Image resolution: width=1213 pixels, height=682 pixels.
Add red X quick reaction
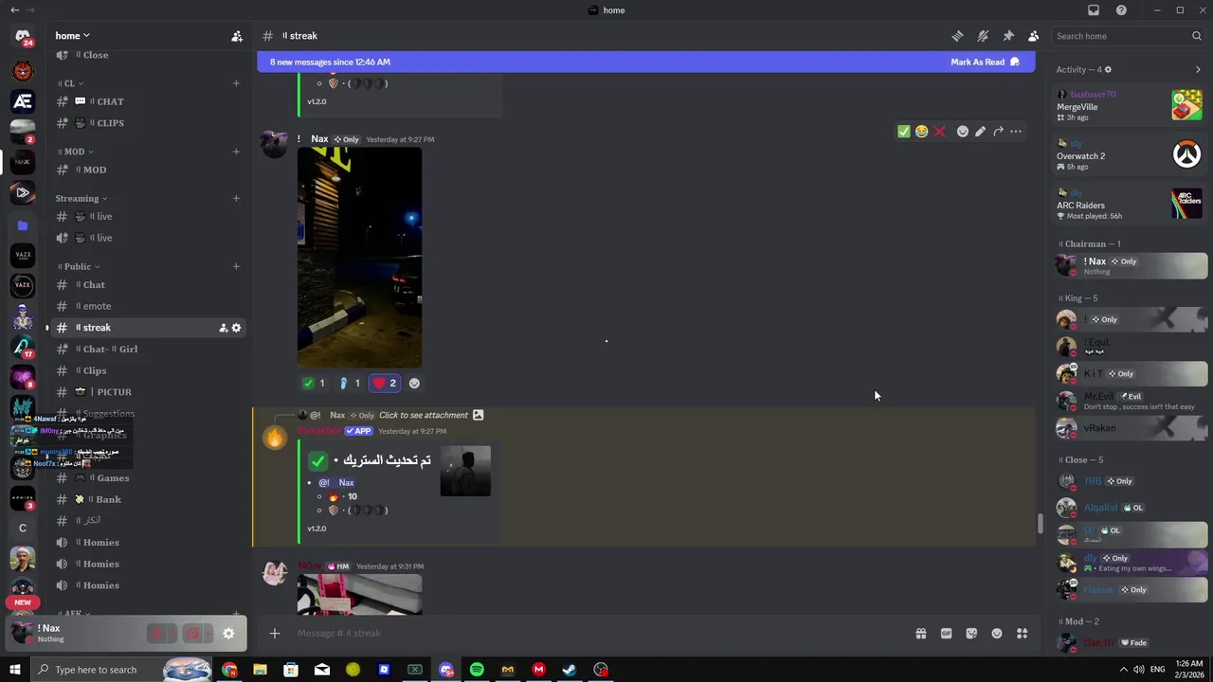[x=939, y=132]
